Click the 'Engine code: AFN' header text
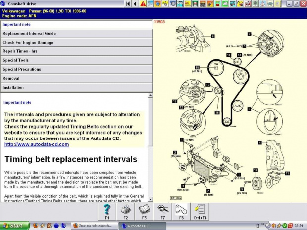The image size is (307, 230). [19, 16]
